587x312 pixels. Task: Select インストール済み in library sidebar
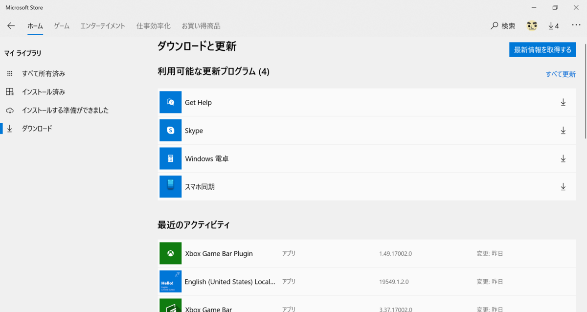pyautogui.click(x=44, y=92)
